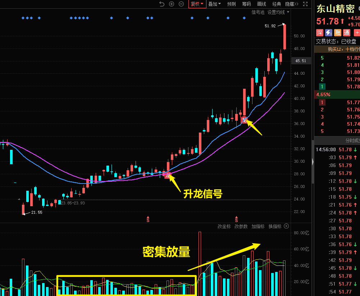Click the 80.00亿 volume axis label
360x296 pixels.
coord(301,233)
